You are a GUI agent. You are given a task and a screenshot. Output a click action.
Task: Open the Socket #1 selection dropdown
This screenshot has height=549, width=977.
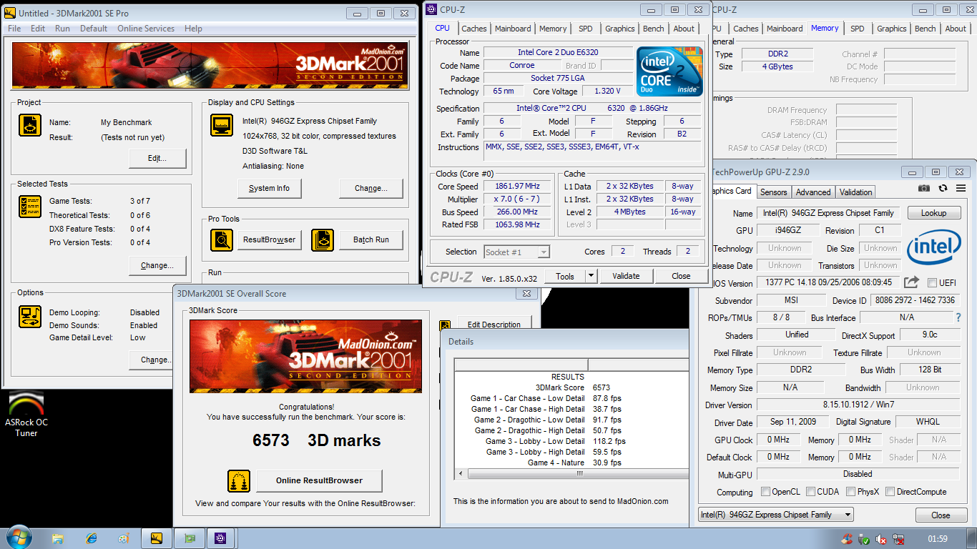click(544, 252)
